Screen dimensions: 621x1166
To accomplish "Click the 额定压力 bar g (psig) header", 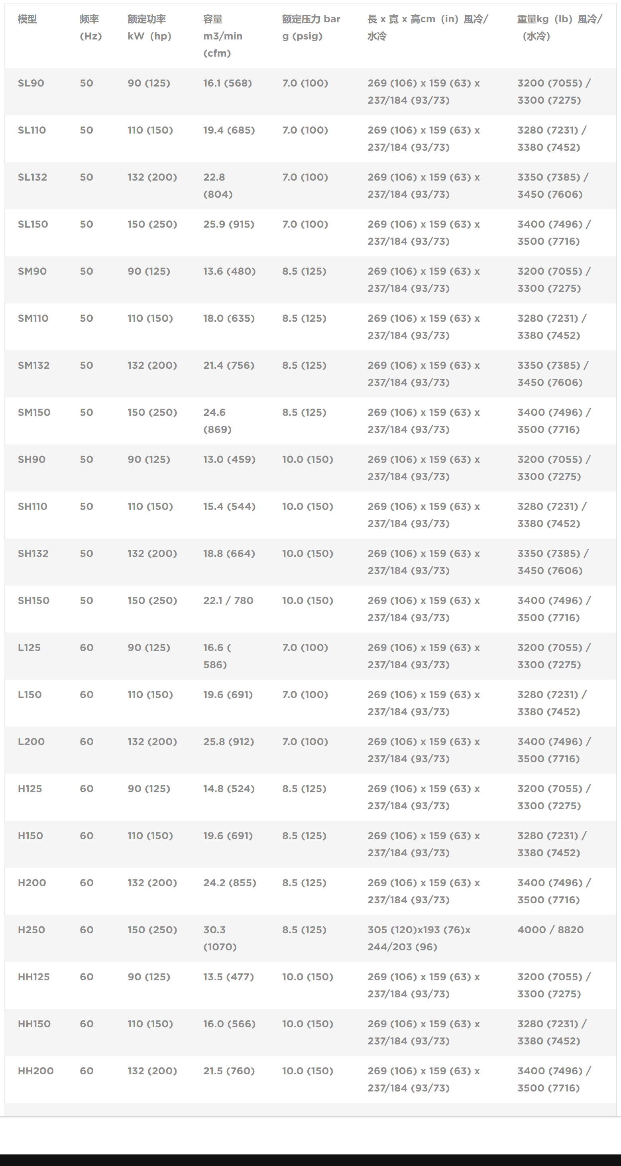I will click(x=311, y=28).
